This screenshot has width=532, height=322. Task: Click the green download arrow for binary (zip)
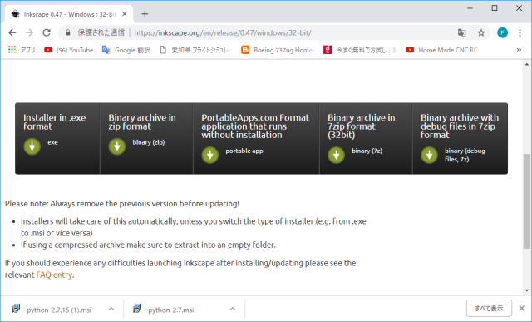pyautogui.click(x=117, y=146)
